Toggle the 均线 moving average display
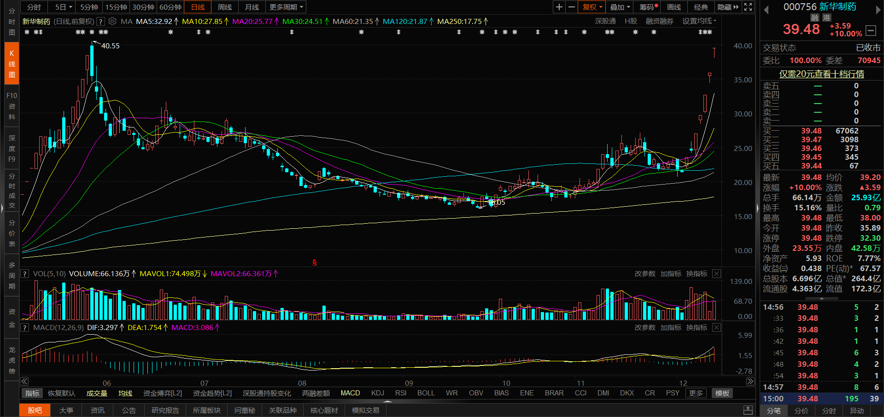 click(125, 393)
